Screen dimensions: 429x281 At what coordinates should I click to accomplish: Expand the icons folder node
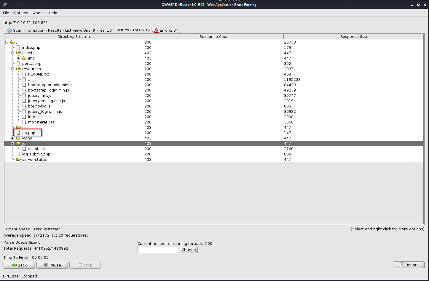click(12, 138)
